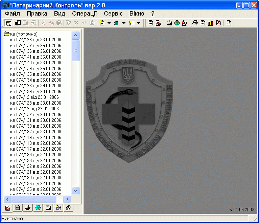The width and height of the screenshot is (259, 223).
Task: Switch to the document bottom tab
Action: point(18,208)
